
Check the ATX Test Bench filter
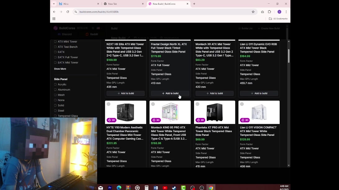55,47
